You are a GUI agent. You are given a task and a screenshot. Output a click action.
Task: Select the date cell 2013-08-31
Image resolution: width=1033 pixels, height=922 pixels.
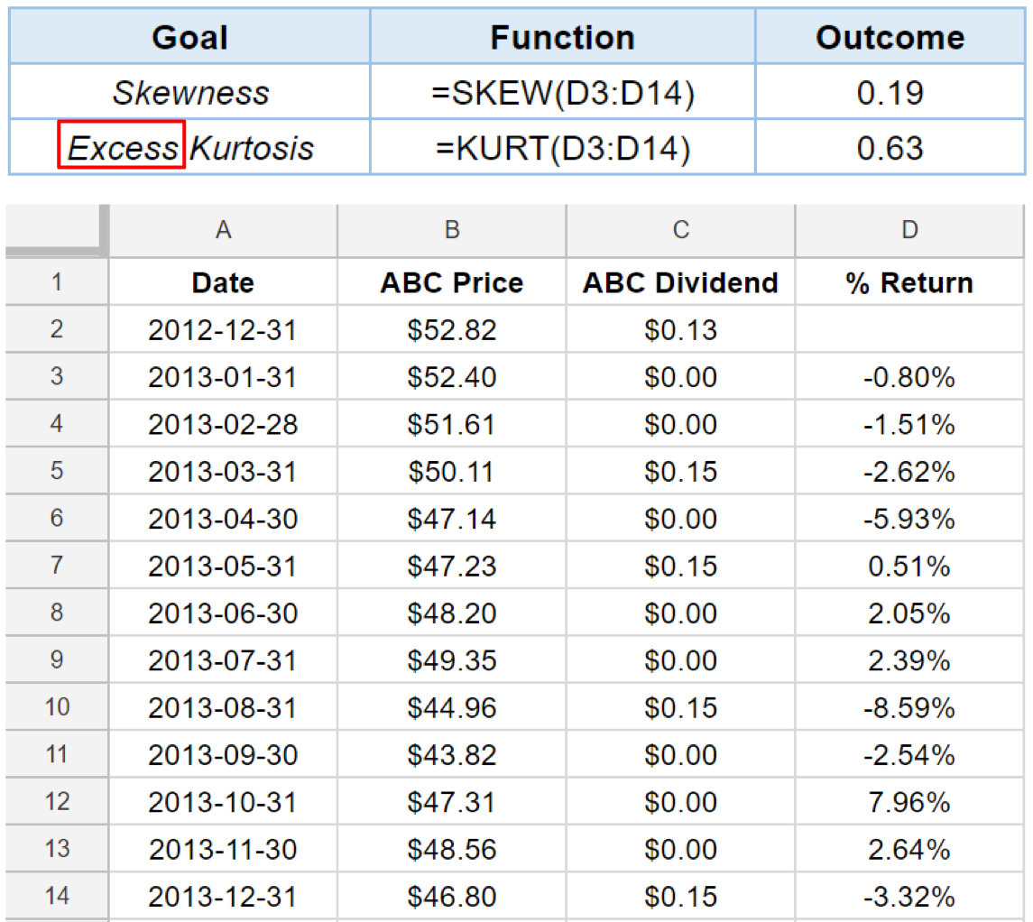(x=223, y=706)
